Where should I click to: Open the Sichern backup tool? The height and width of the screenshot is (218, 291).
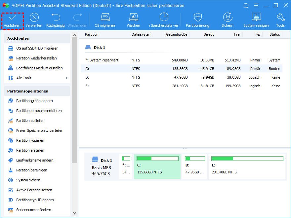point(227,17)
